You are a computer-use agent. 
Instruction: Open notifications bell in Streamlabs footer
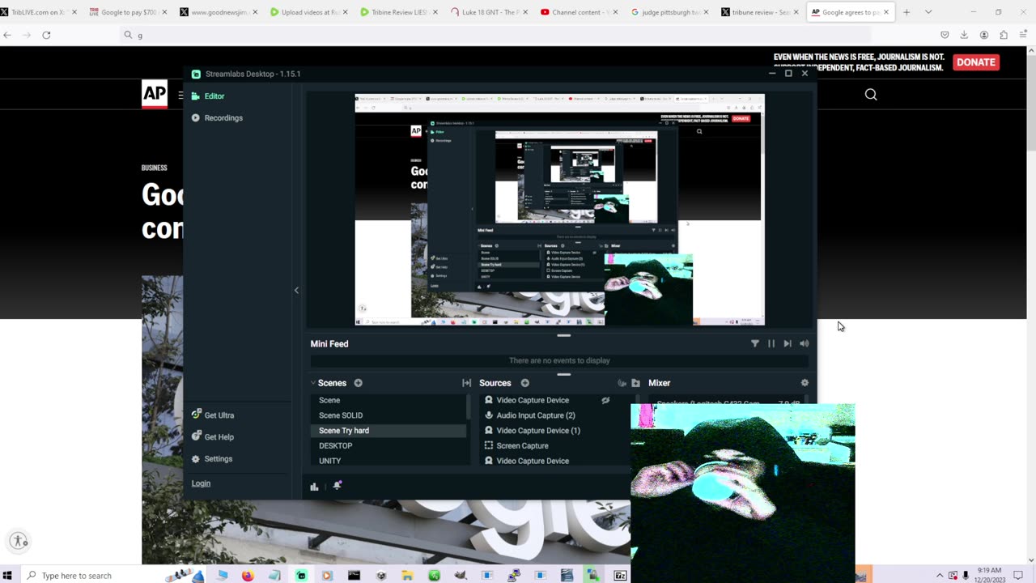click(337, 486)
